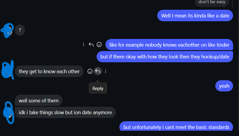
Task: Reply to the "like for example nobody knows" message
Action: 91,45
